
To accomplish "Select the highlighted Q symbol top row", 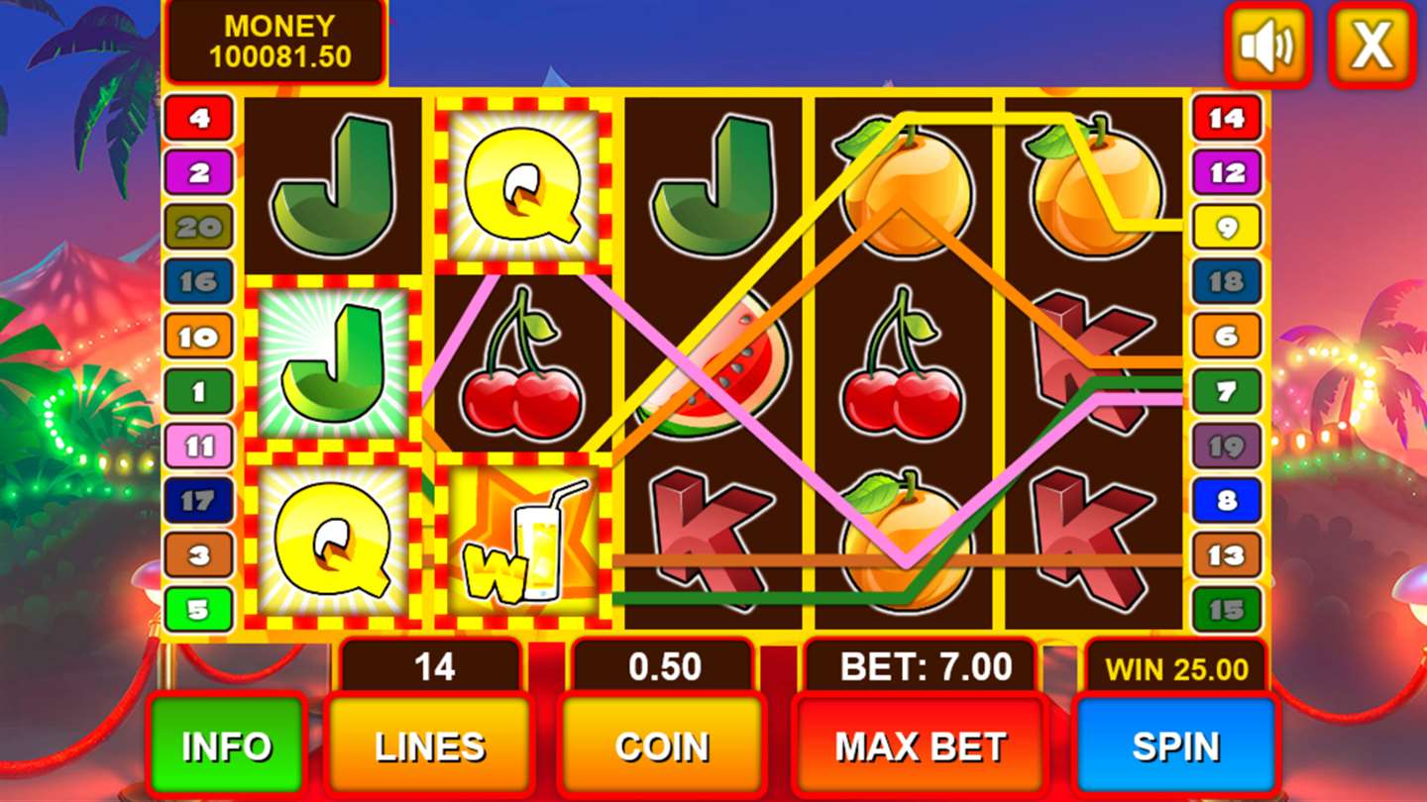I will click(x=523, y=185).
